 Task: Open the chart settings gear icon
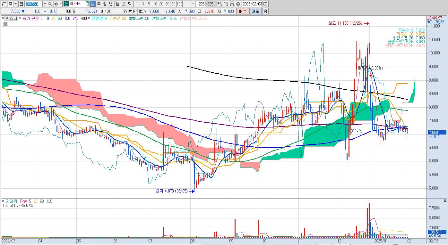[x=238, y=4]
